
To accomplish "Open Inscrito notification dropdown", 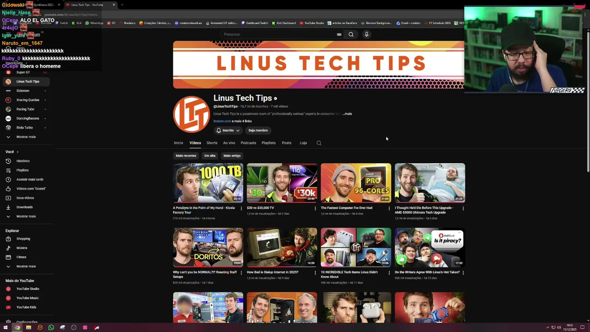I will point(228,130).
